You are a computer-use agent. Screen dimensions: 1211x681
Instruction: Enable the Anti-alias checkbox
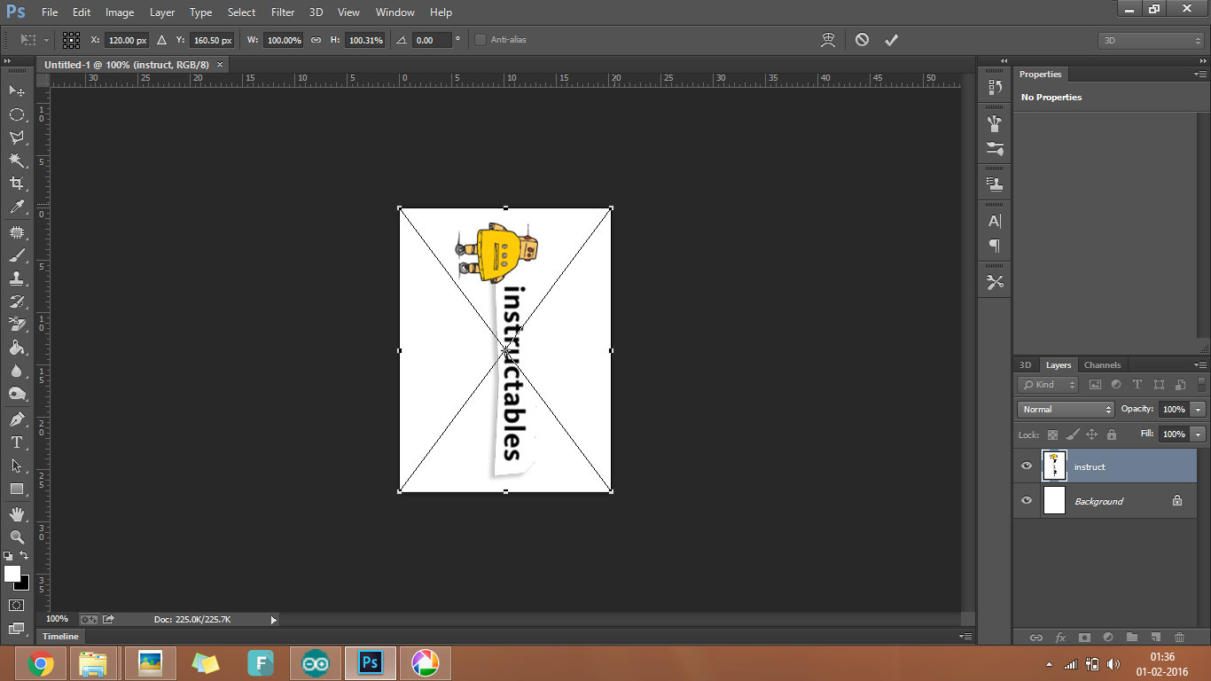480,40
